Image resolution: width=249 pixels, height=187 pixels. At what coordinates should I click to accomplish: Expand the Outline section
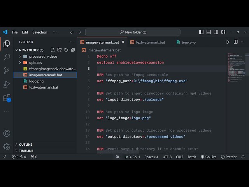pos(16,145)
